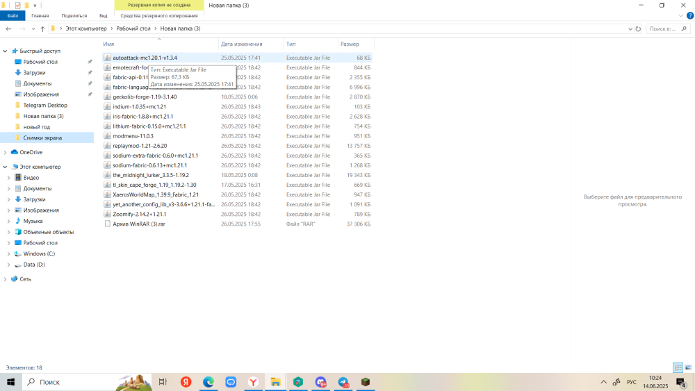Click Архив WinRAR (3).rar file icon

pyautogui.click(x=107, y=224)
